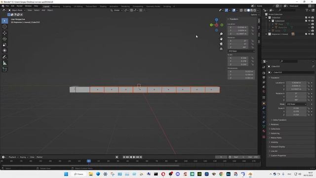The image size is (316, 178).
Task: Toggle camera view icon in viewport
Action: (221, 44)
